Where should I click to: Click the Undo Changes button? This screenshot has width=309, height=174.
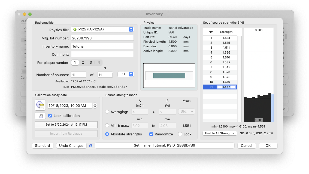pos(71,146)
